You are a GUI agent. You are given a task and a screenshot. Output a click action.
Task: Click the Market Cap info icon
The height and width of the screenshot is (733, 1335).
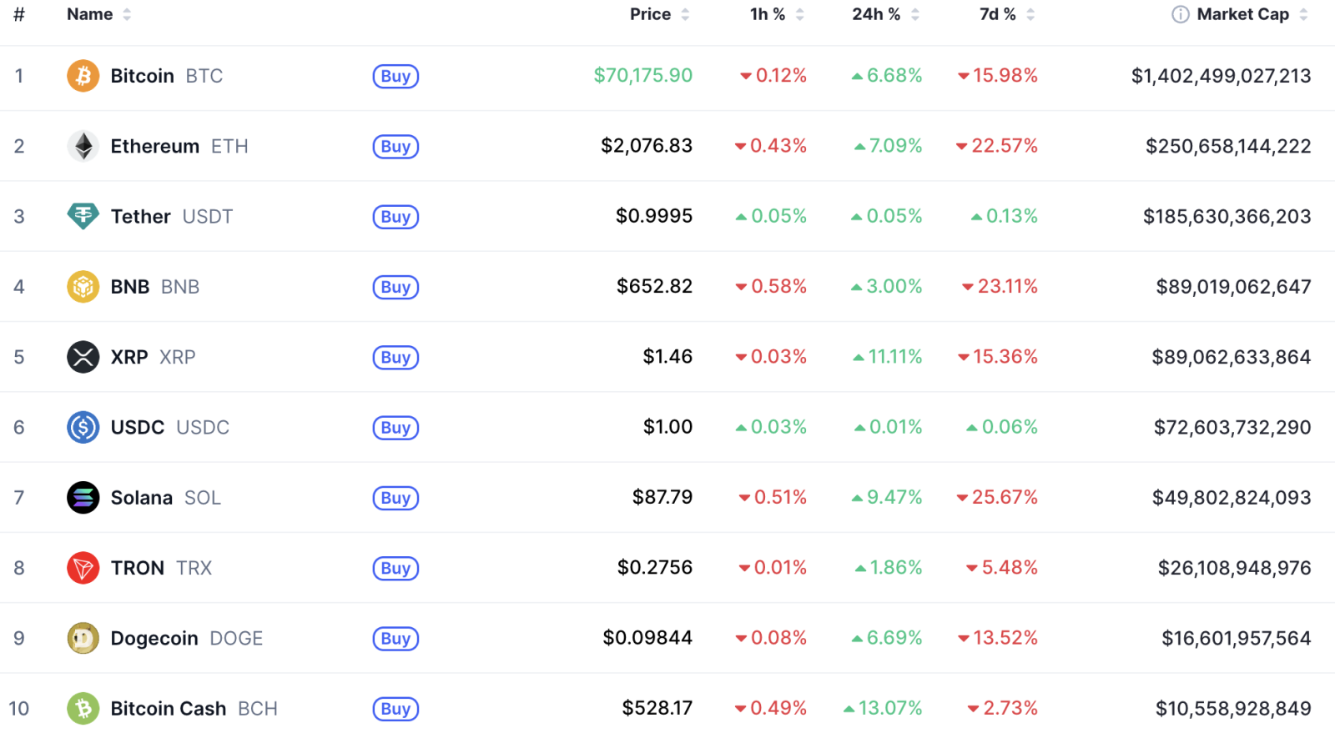[1180, 14]
